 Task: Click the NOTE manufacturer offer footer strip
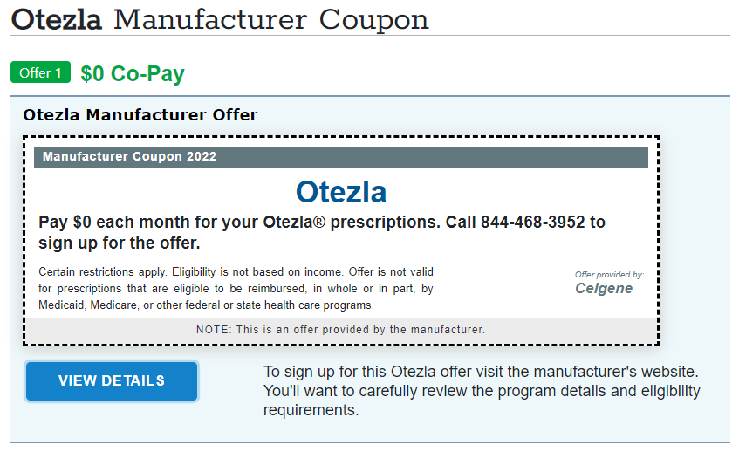coord(341,330)
